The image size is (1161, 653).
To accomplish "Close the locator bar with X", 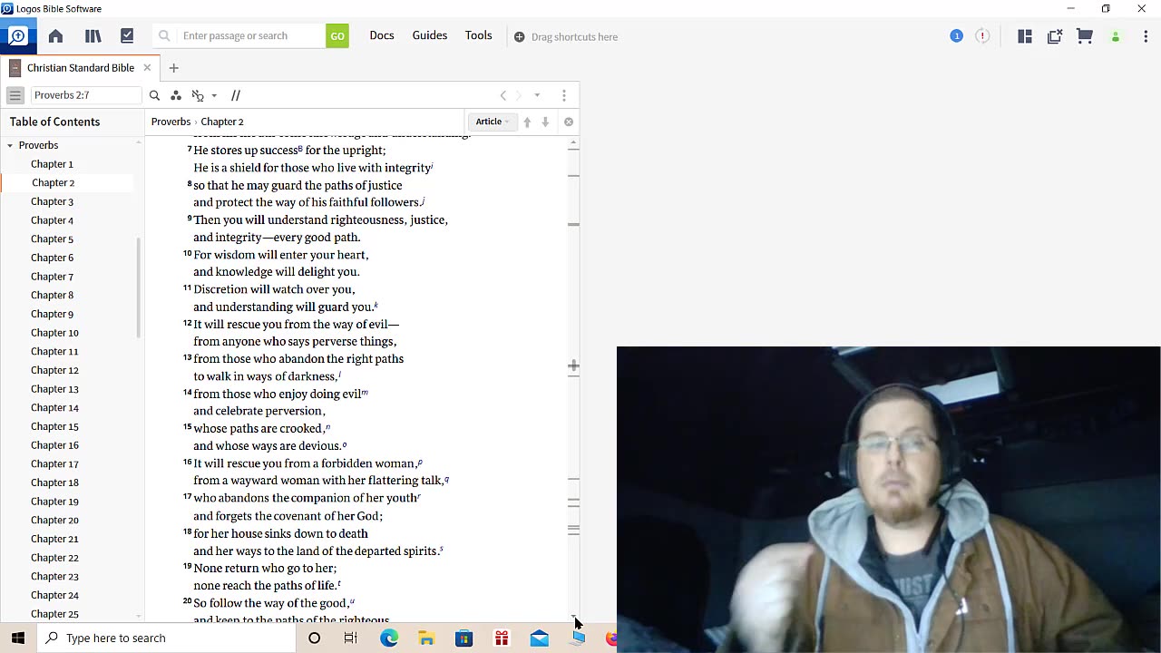I will (569, 122).
